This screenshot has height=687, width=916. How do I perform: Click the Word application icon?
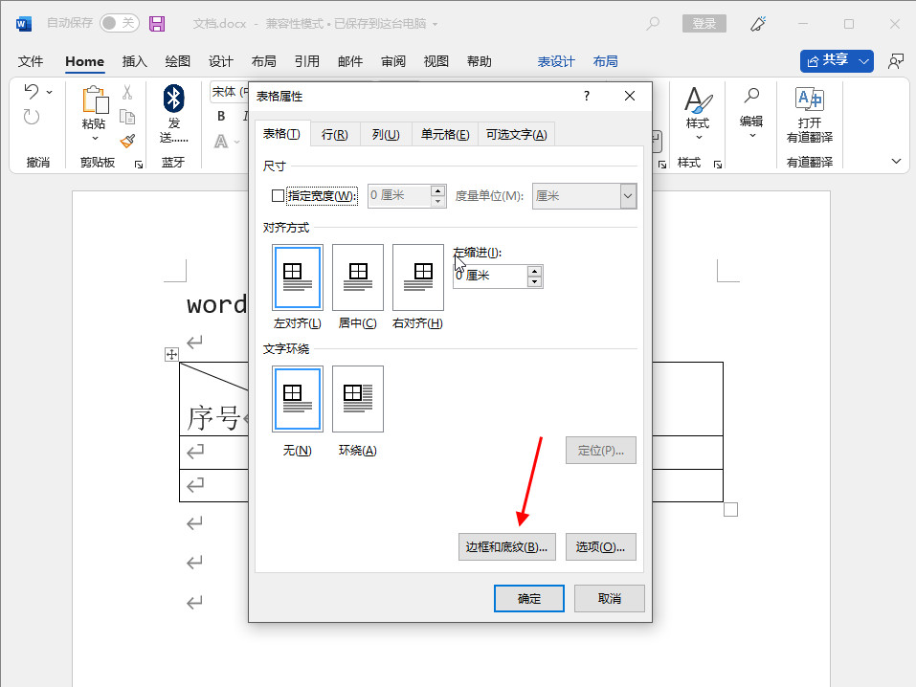[23, 24]
